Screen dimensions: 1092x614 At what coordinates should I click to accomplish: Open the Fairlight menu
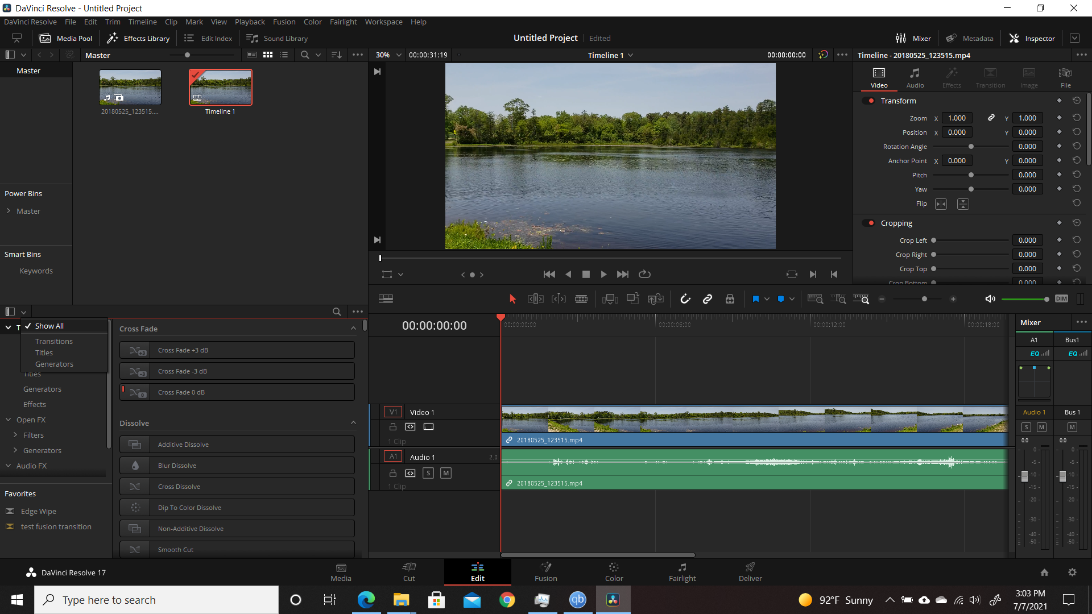[344, 22]
